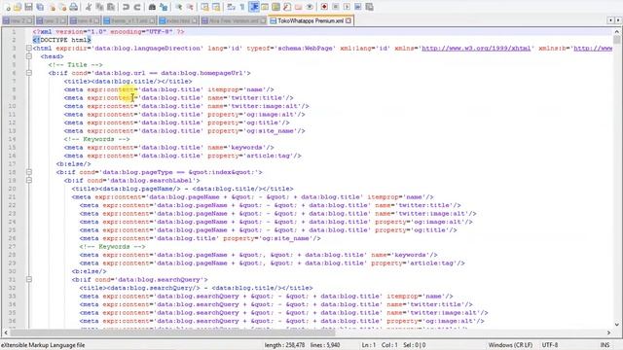623x350 pixels.
Task: Click the vertical scrollbar down arrow
Action: tap(616, 324)
